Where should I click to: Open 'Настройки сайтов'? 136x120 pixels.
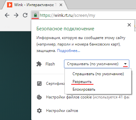62,111
